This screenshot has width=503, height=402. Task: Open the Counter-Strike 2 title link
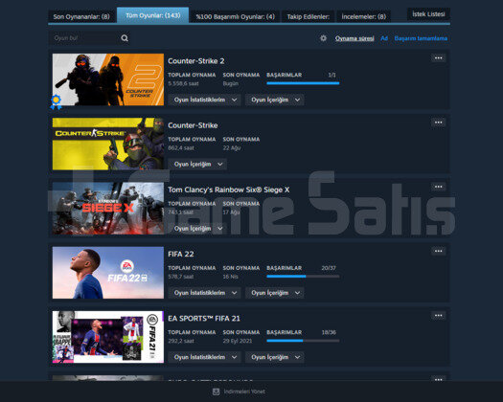[x=196, y=61]
